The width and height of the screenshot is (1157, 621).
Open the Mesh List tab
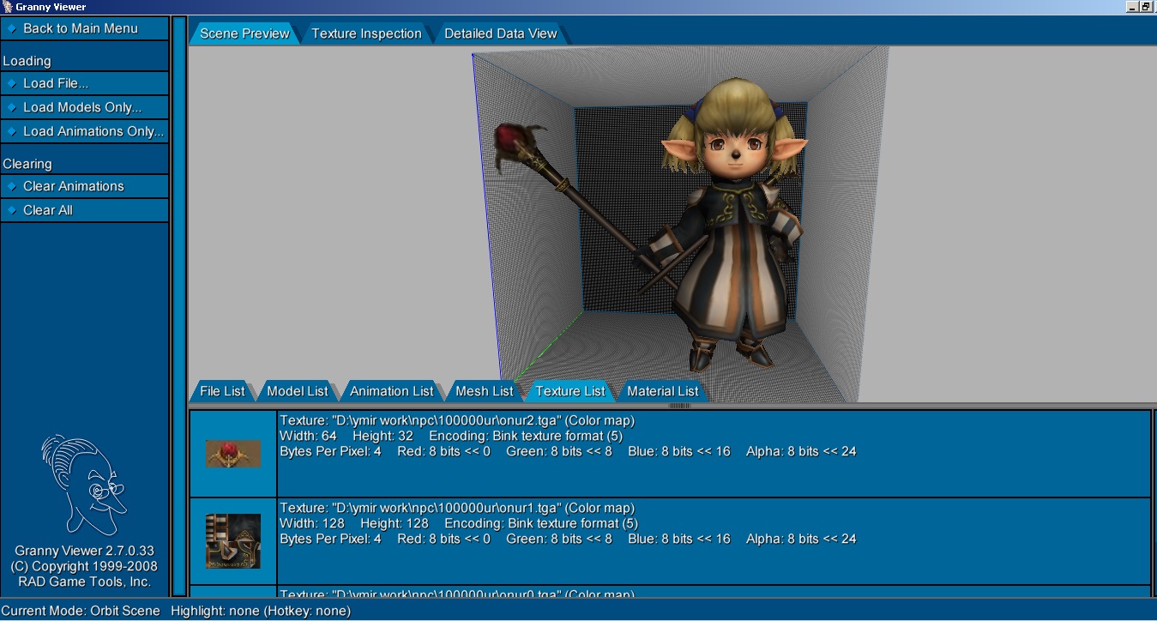coord(485,391)
